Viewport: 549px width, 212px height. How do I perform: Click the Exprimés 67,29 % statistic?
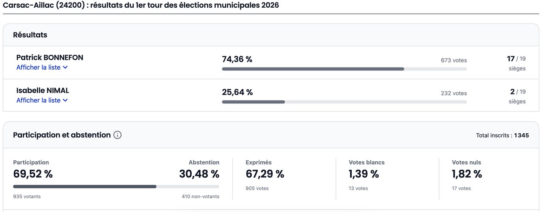pyautogui.click(x=265, y=174)
